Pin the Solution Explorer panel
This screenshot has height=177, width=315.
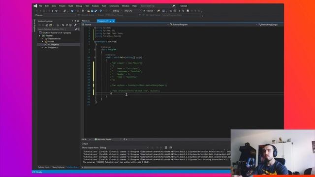coord(75,21)
